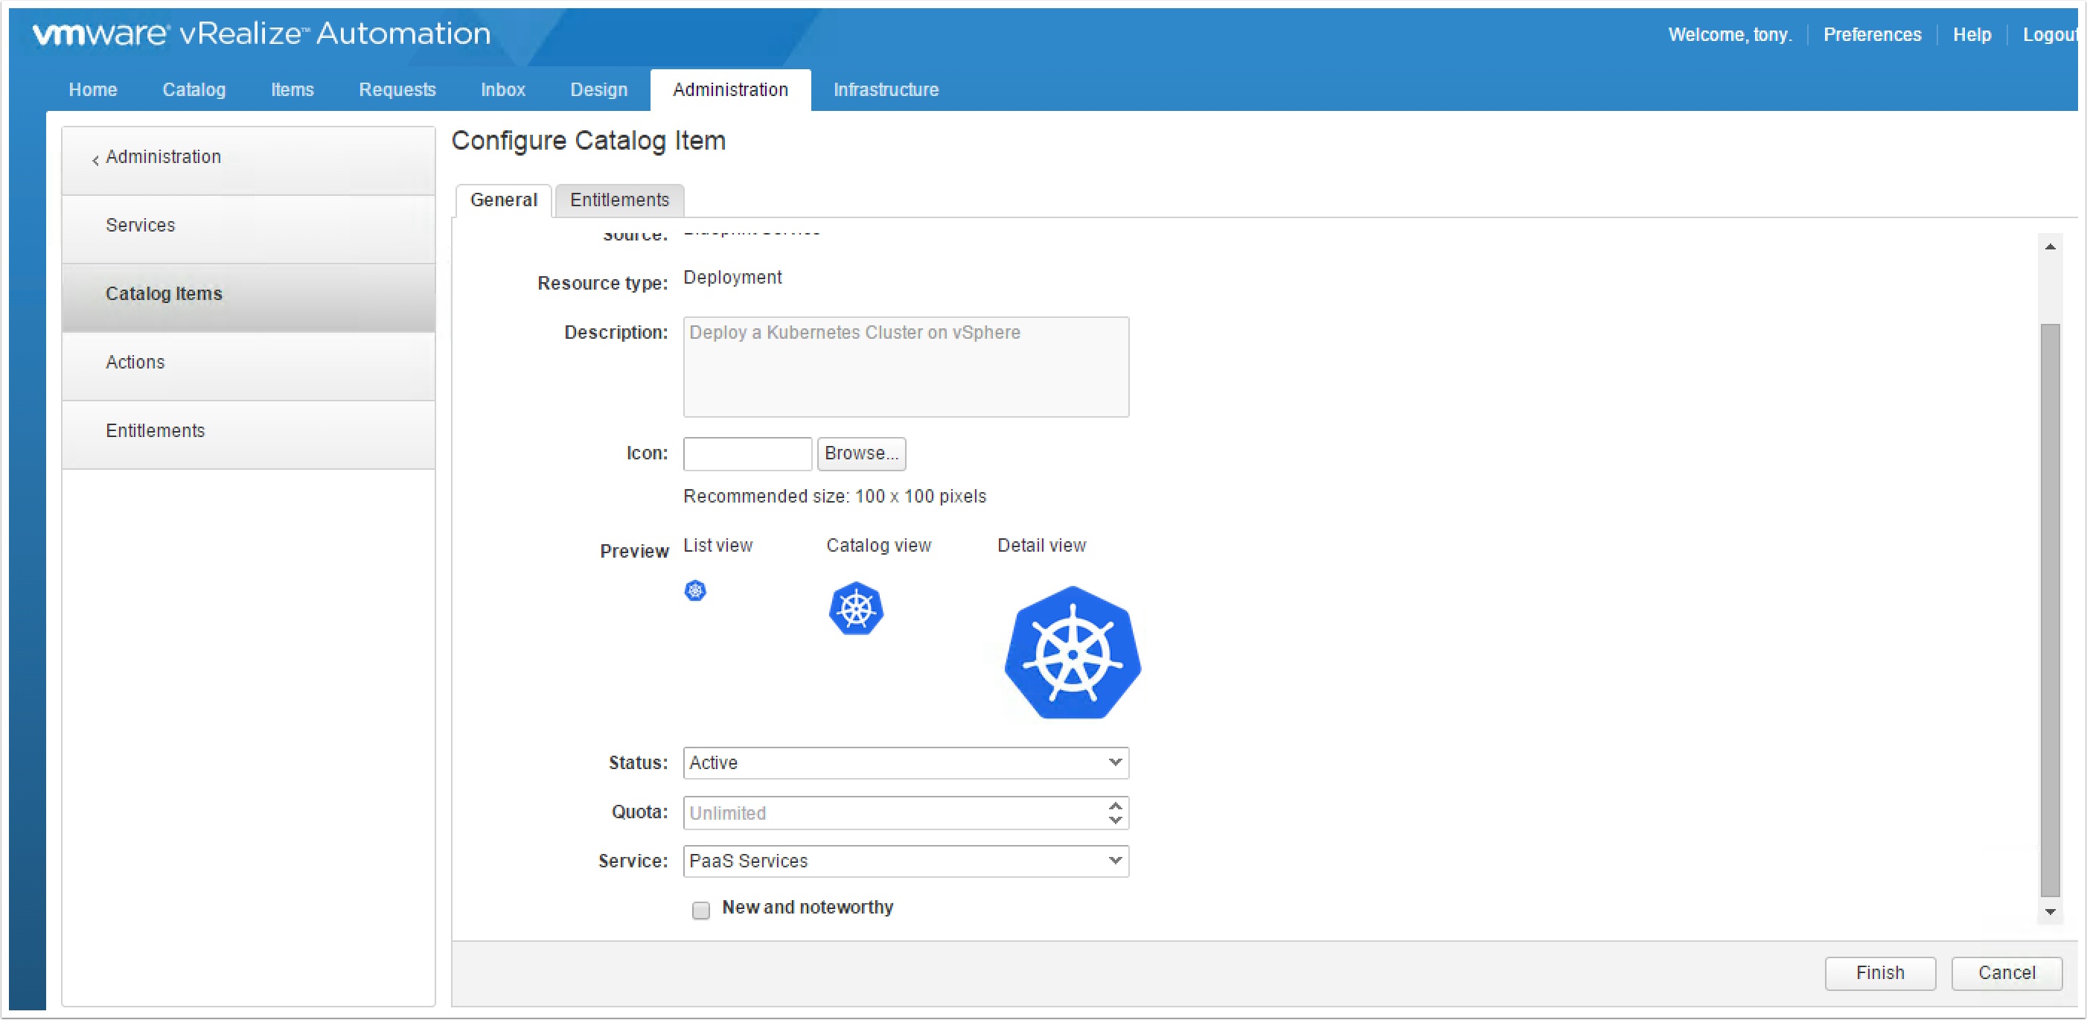The image size is (2087, 1020).
Task: Click the VMware vRealize Automation logo
Action: click(x=259, y=33)
